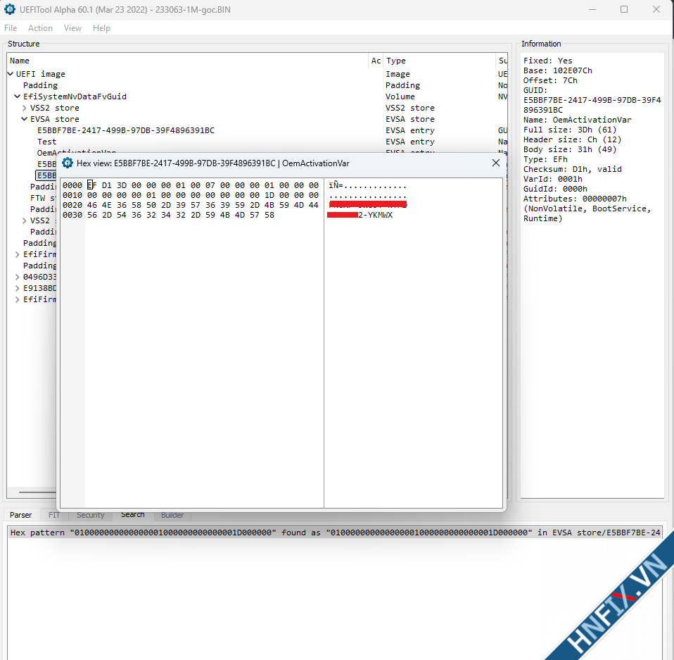Click the Checksum: D1h, valid line

(572, 169)
